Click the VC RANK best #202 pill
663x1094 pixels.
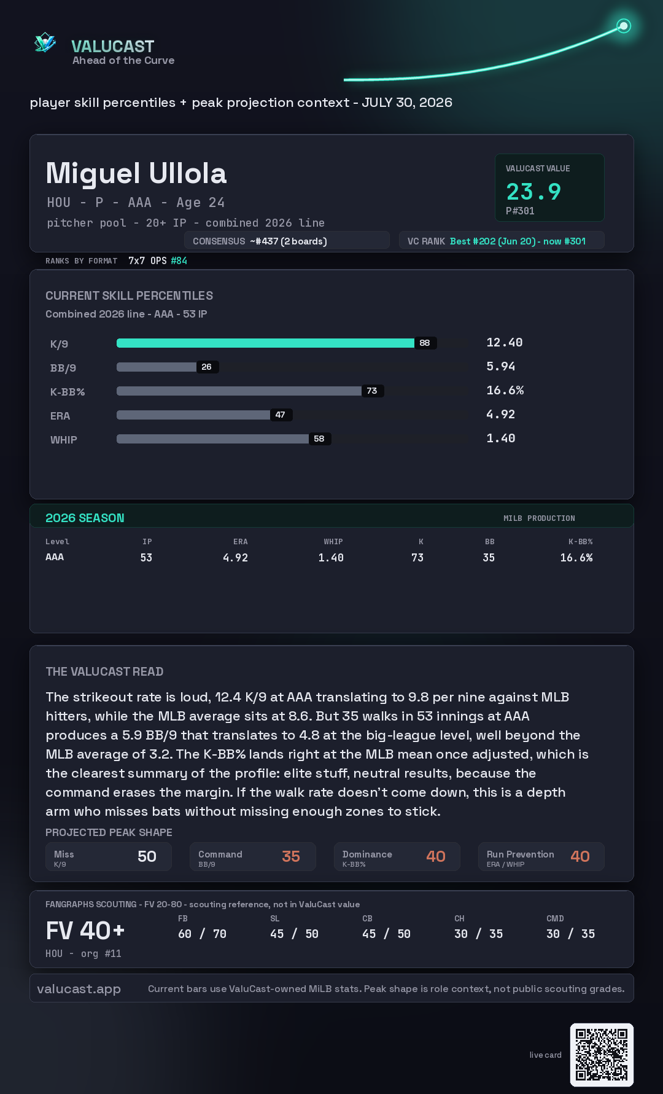(502, 241)
